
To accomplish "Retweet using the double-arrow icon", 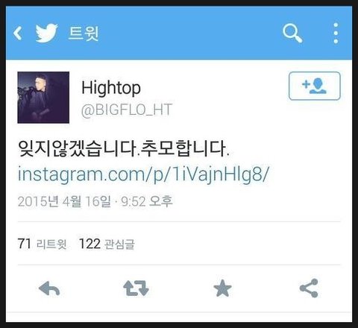I will click(x=136, y=288).
